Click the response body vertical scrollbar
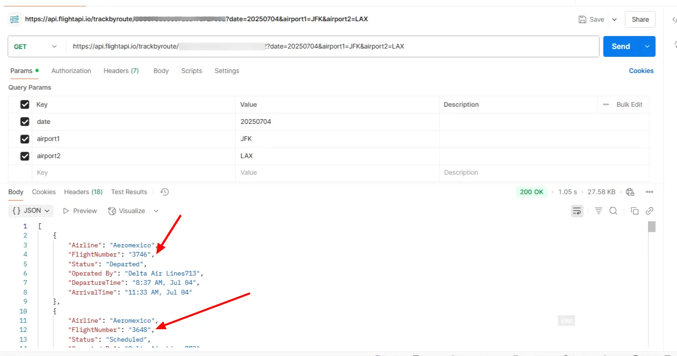This screenshot has height=356, width=677. coord(652,284)
